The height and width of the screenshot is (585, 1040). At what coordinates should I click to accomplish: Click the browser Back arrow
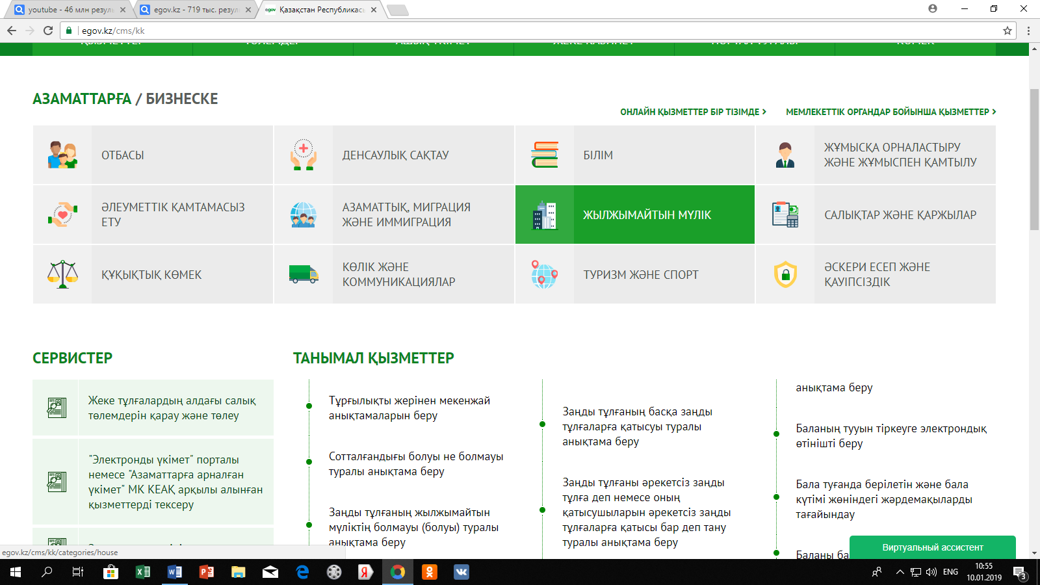pyautogui.click(x=12, y=31)
